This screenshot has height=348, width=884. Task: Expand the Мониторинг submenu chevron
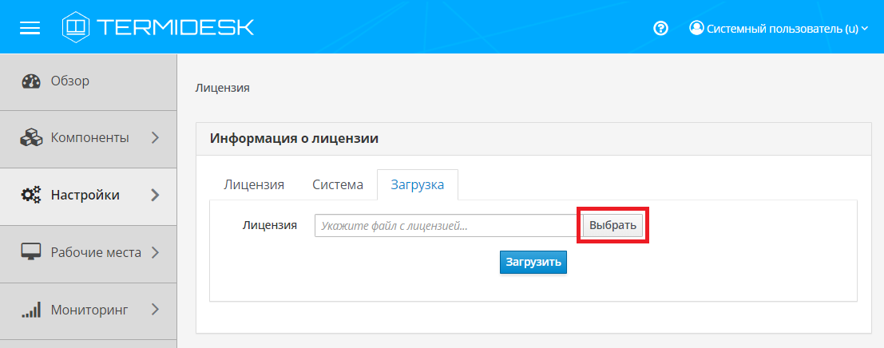click(155, 310)
